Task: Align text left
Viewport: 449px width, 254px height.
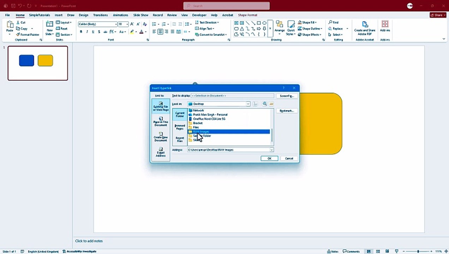Action: [x=154, y=32]
